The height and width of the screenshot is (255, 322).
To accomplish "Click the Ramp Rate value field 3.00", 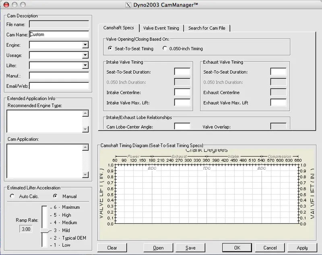I will [x=26, y=229].
